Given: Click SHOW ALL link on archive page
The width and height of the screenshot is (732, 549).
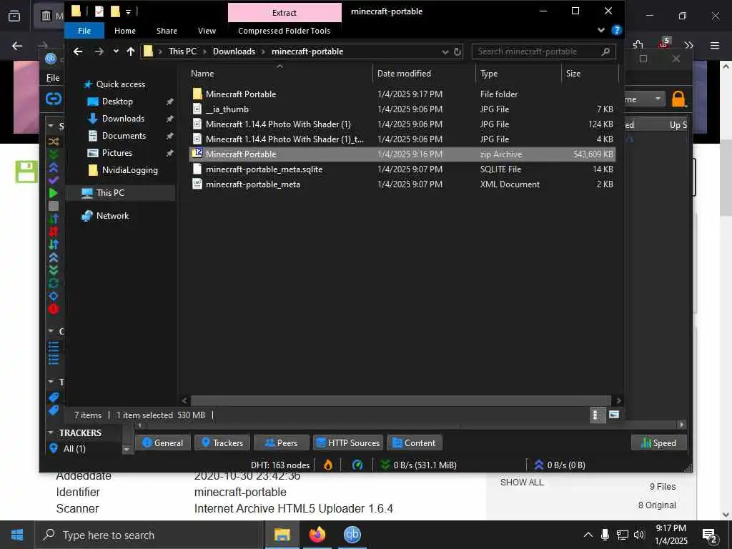Looking at the screenshot, I should point(522,483).
